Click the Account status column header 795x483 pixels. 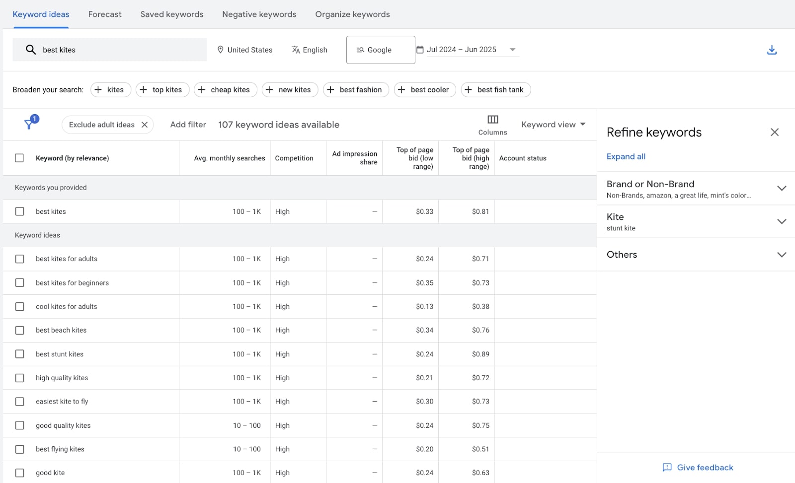click(x=523, y=158)
